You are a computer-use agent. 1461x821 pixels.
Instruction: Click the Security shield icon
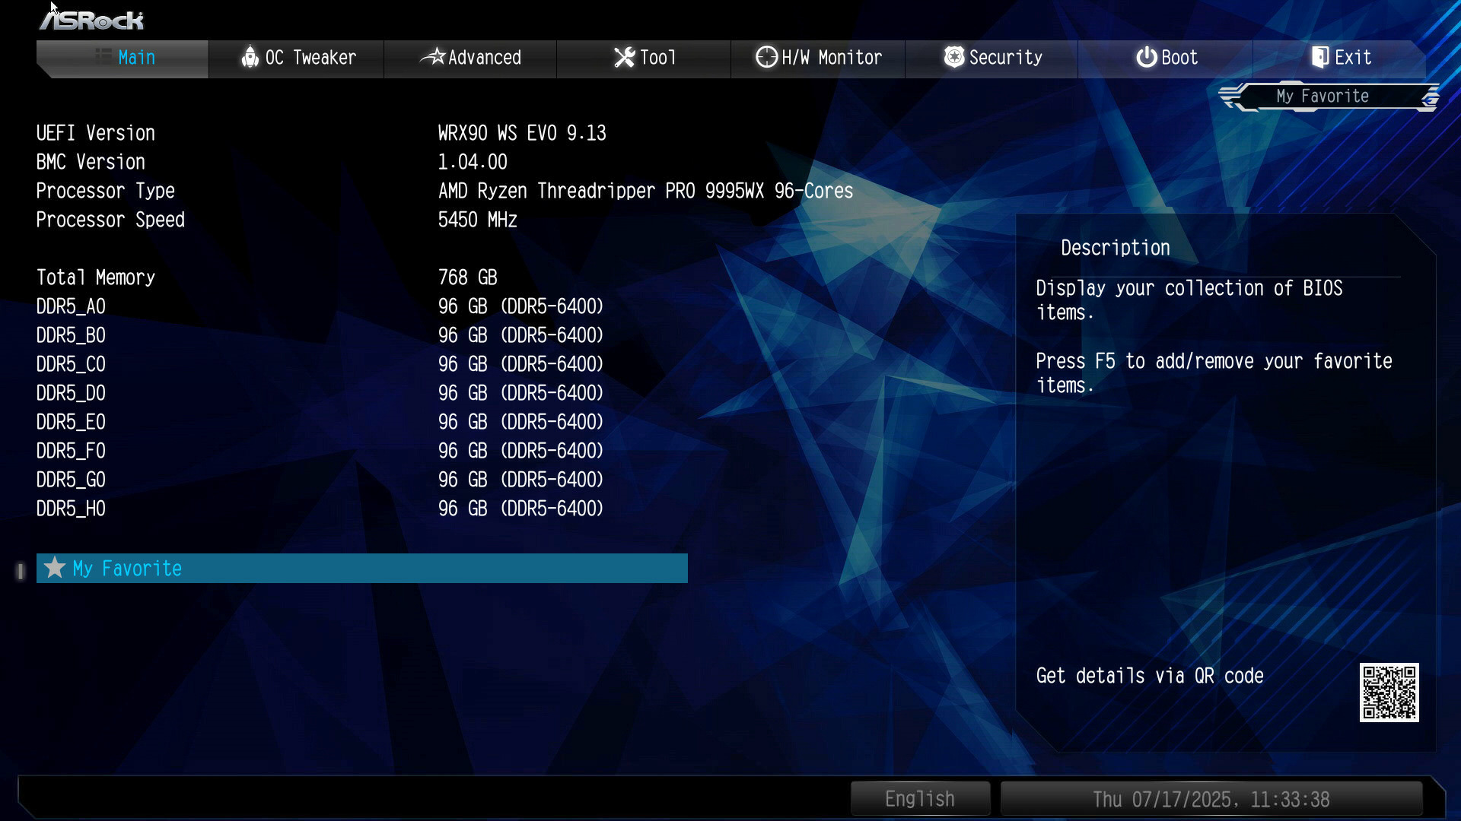953,57
